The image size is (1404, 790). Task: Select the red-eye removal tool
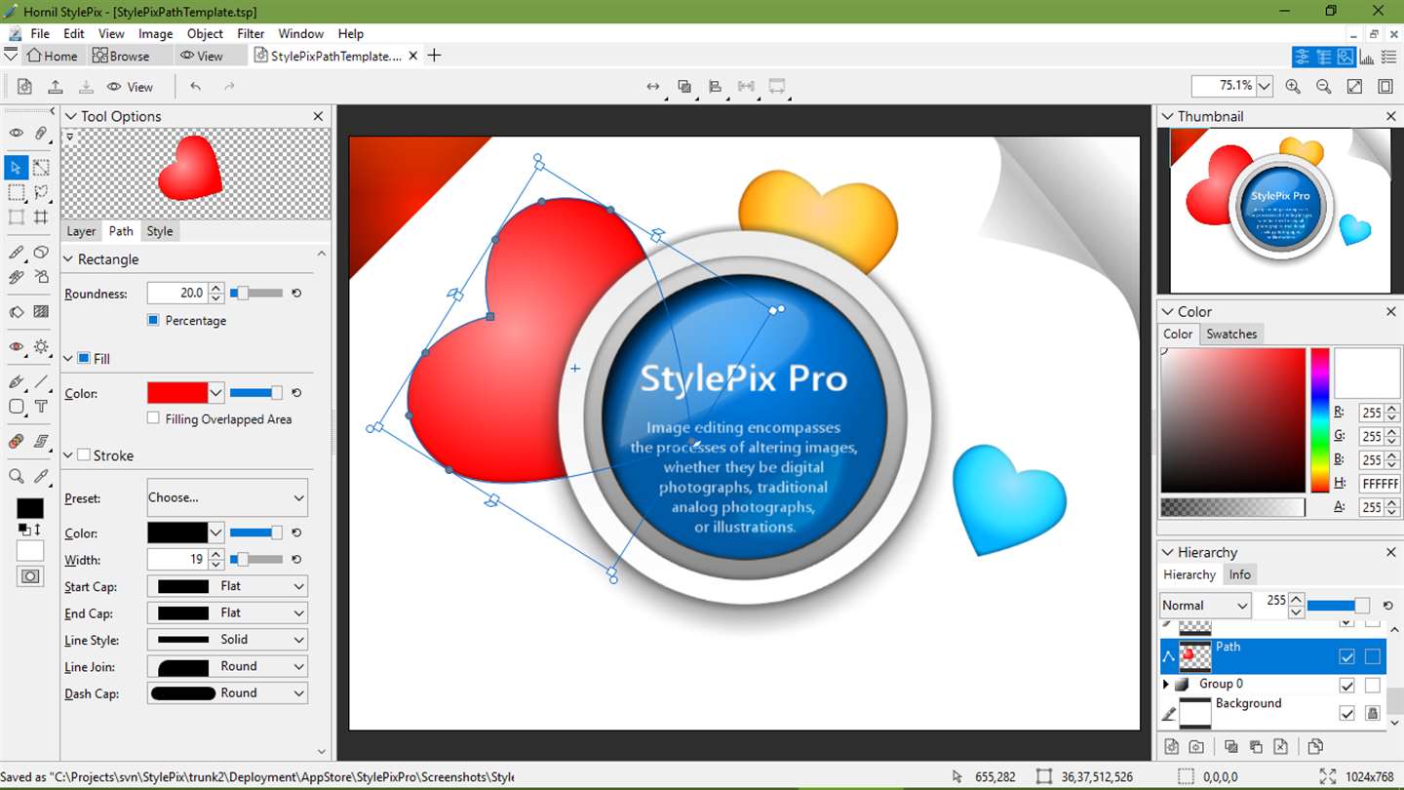coord(17,346)
